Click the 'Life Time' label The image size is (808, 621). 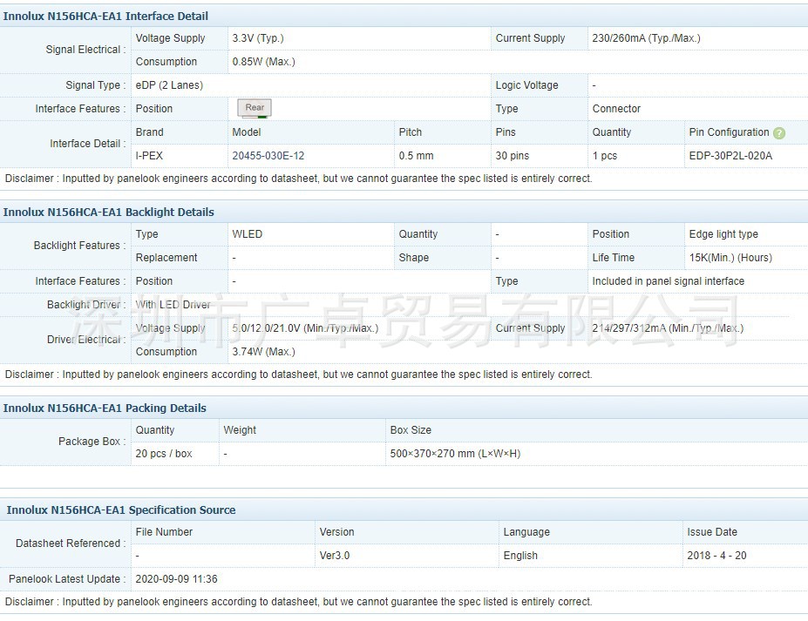coord(614,258)
